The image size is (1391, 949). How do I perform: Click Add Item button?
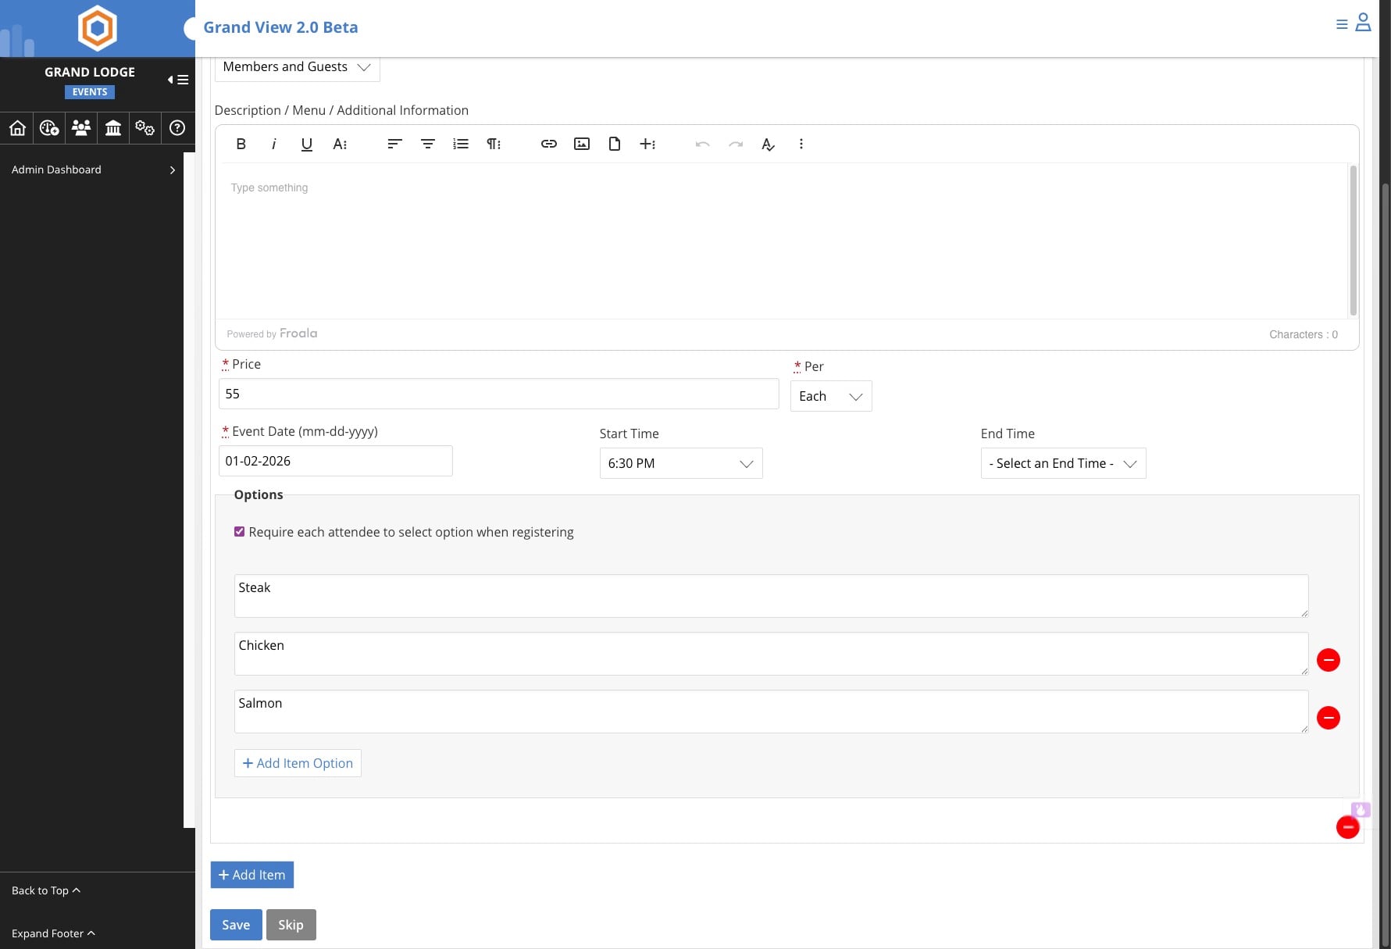pos(251,875)
